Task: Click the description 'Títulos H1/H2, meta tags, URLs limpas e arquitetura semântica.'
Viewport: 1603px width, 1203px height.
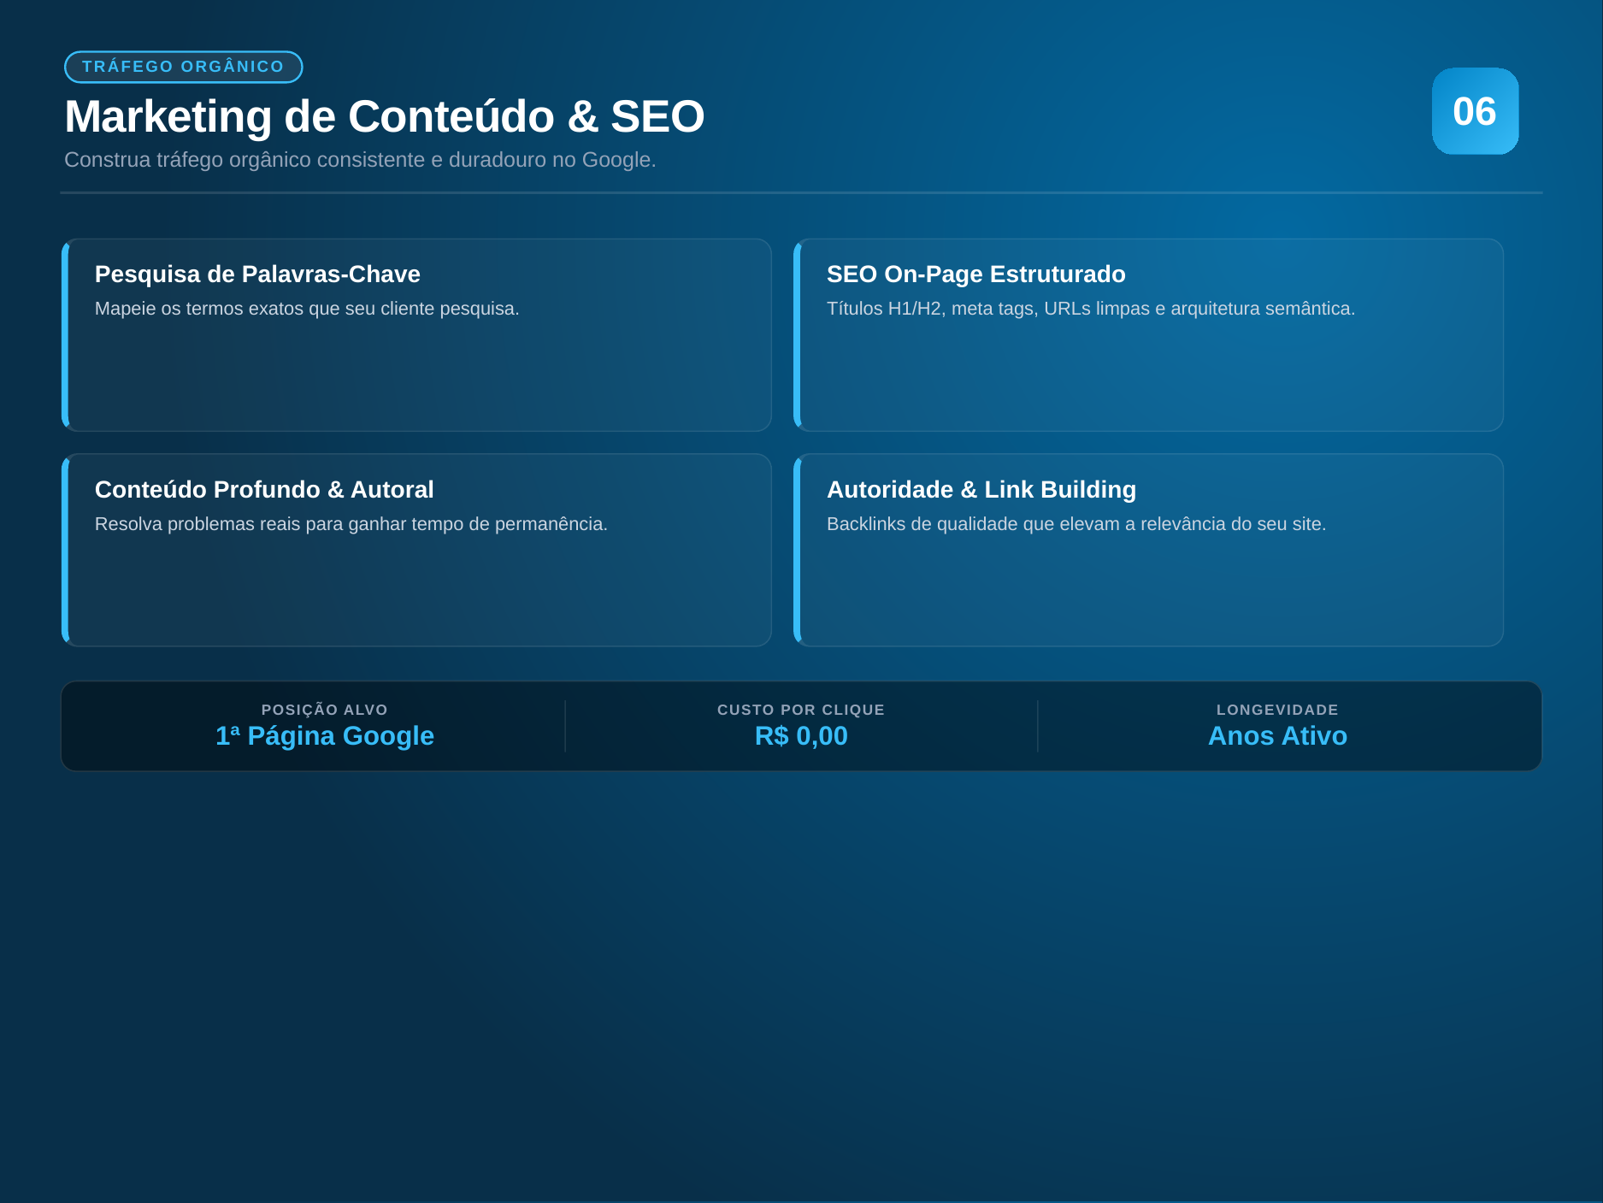Action: point(1091,309)
